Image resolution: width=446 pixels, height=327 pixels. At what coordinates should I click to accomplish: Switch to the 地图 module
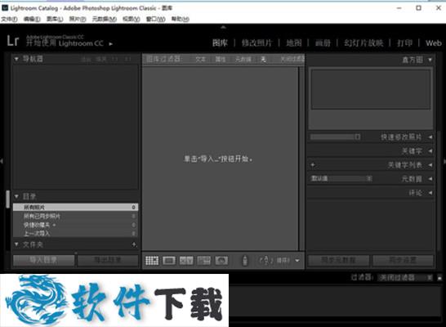(293, 43)
